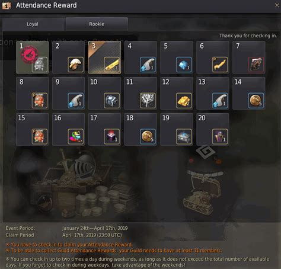Click the day 7 red book reward

point(256,65)
